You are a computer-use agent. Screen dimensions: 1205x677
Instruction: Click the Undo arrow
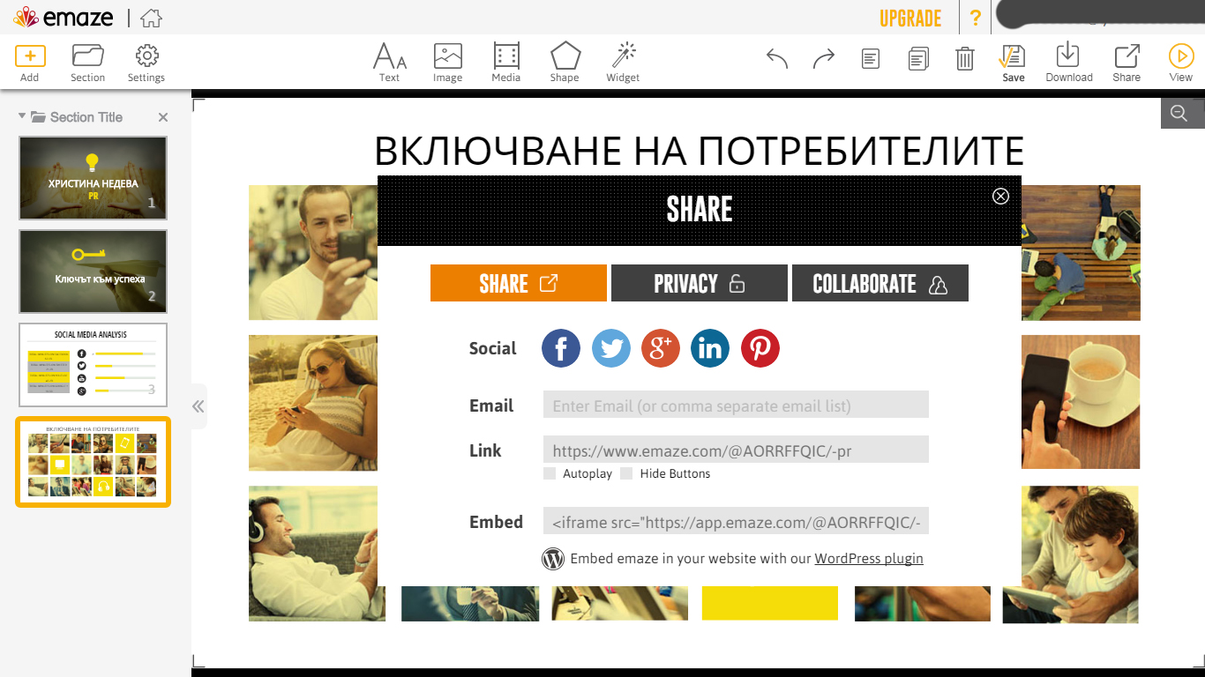[x=777, y=59]
